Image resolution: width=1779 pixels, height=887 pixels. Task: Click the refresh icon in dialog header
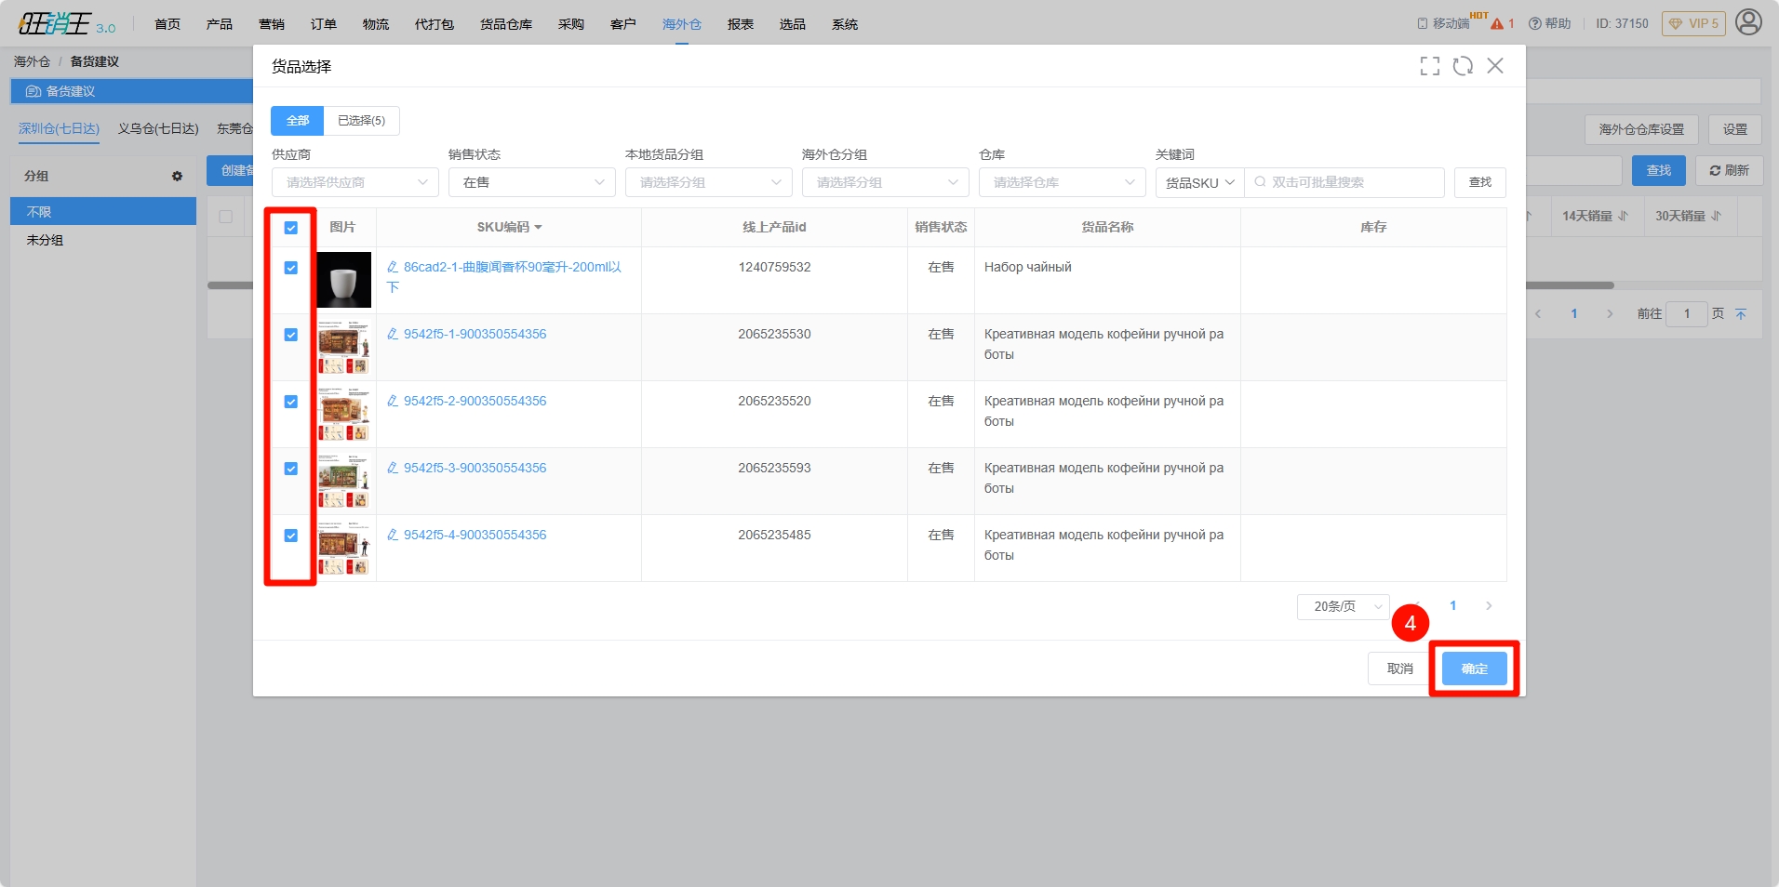1463,66
